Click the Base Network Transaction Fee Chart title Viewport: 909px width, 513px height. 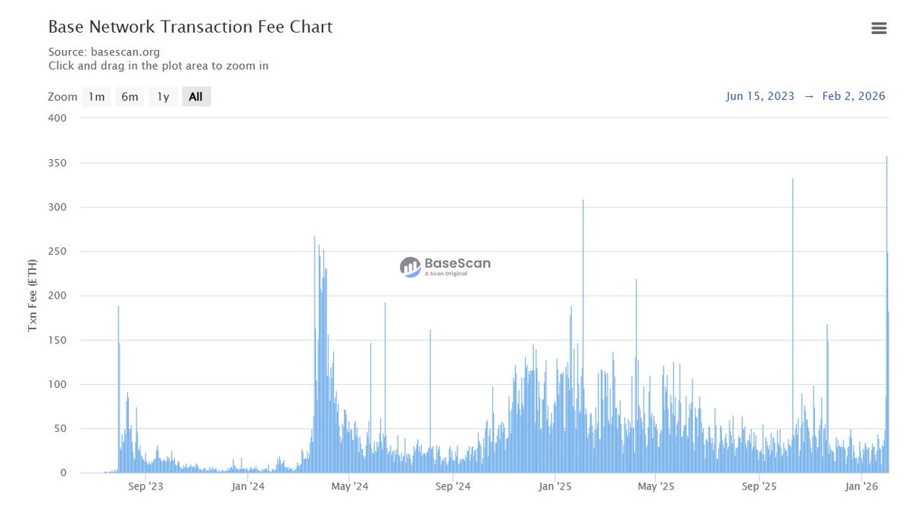(190, 27)
